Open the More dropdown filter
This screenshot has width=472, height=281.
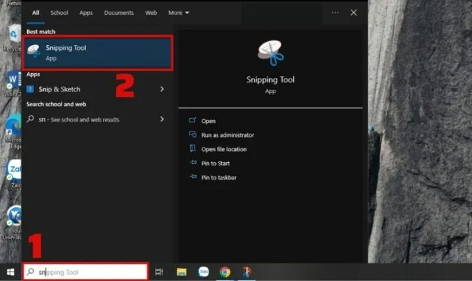point(179,12)
